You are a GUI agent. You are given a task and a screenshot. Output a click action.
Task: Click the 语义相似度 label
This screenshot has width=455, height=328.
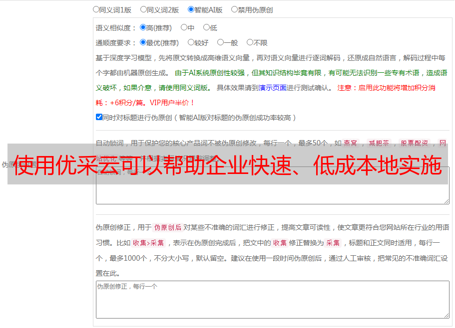click(x=116, y=28)
